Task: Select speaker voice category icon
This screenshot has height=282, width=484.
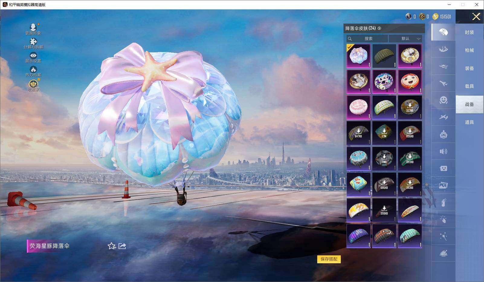Action: pos(443,151)
